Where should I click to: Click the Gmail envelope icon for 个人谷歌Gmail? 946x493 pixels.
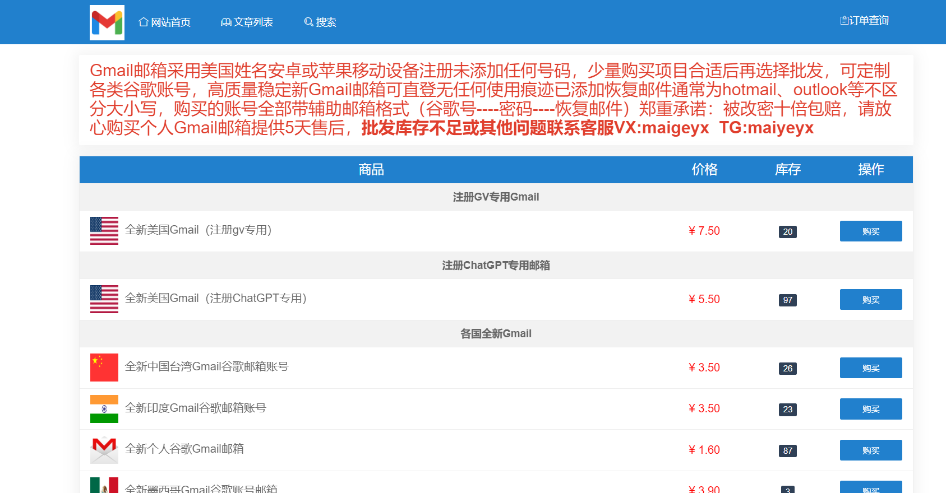[x=104, y=450]
